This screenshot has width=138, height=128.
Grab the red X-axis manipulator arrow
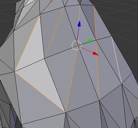click(95, 54)
